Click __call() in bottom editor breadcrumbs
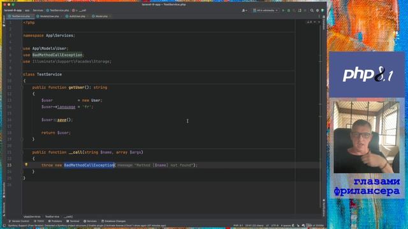Image resolution: width=408 pixels, height=229 pixels. click(x=68, y=216)
